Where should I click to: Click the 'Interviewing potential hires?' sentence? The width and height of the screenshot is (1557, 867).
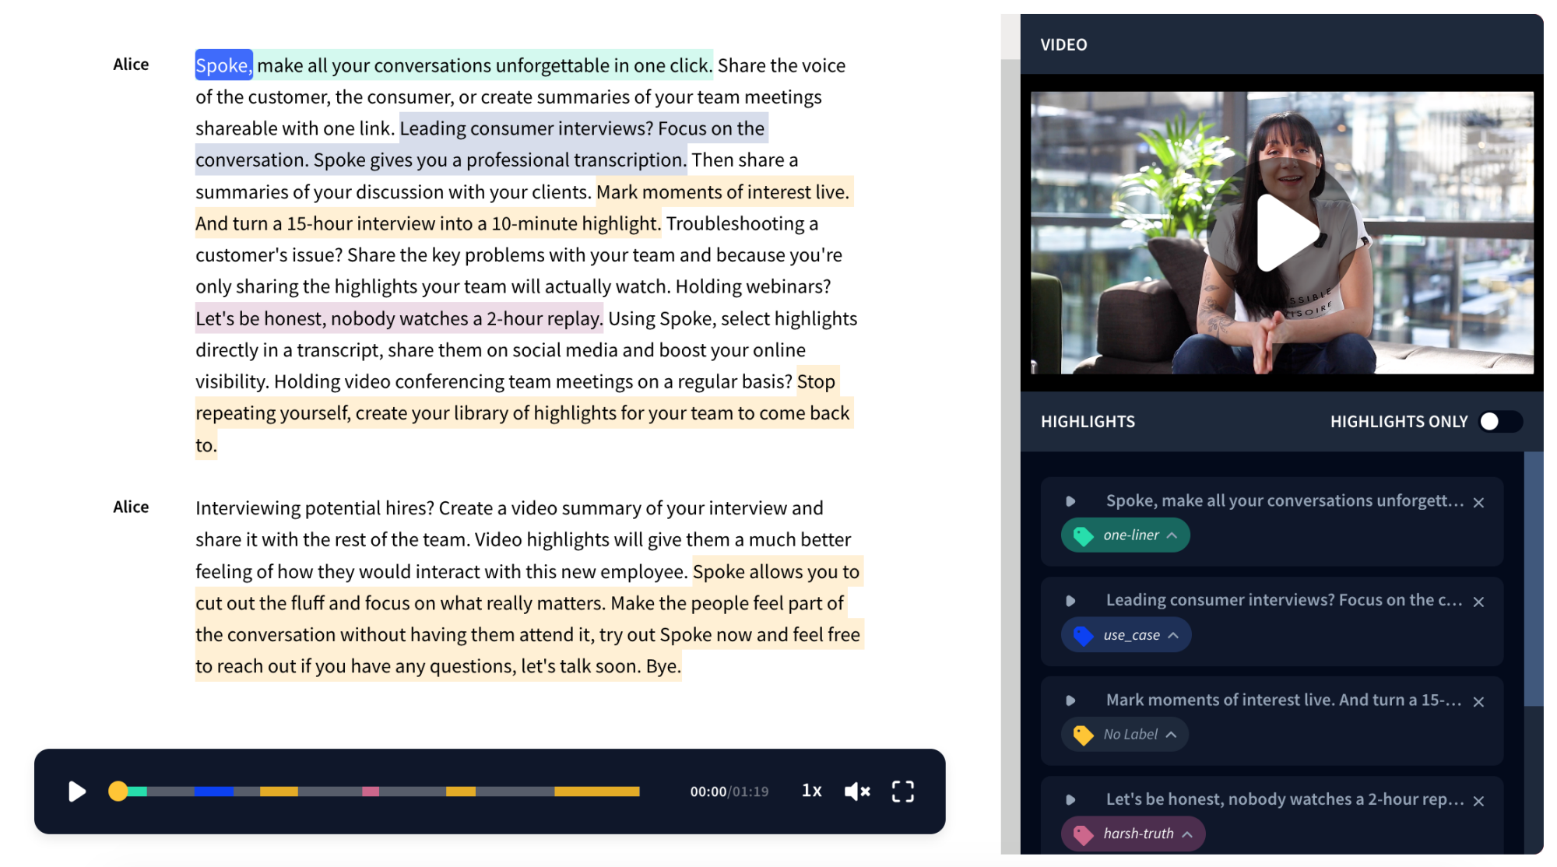point(315,507)
